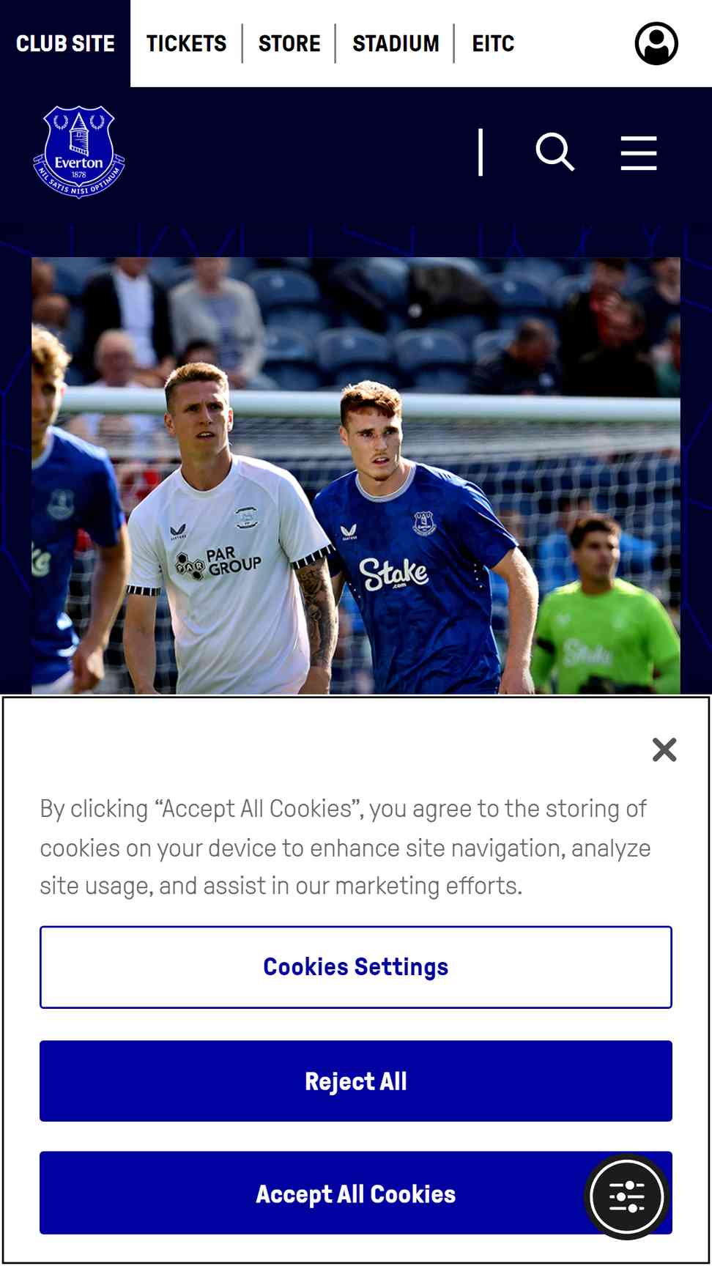
Task: Open Cookies Settings
Action: pyautogui.click(x=356, y=967)
